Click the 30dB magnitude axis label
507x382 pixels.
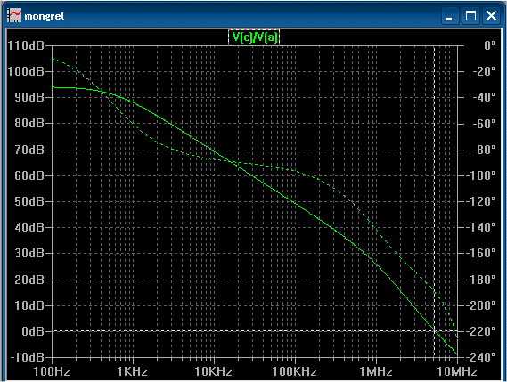[29, 253]
